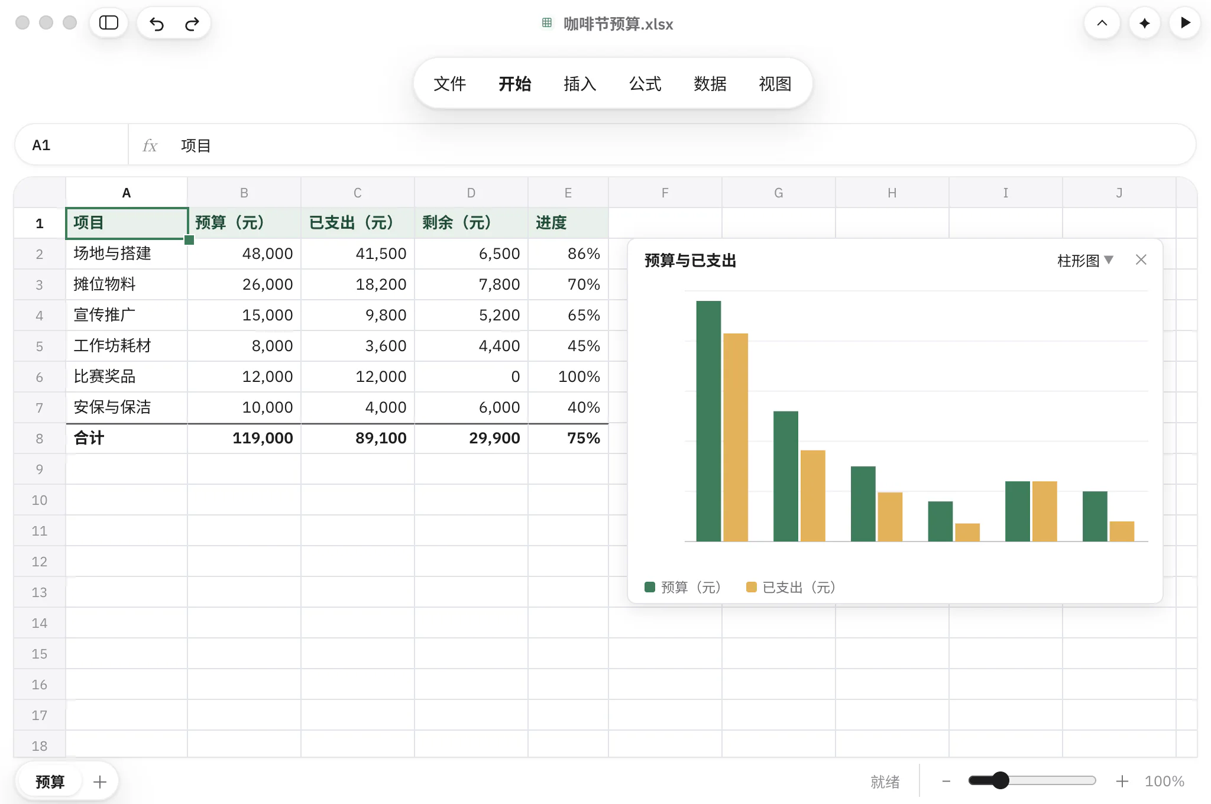Viewport: 1211px width, 804px height.
Task: Toggle the 预算（元） legend entry
Action: click(683, 587)
